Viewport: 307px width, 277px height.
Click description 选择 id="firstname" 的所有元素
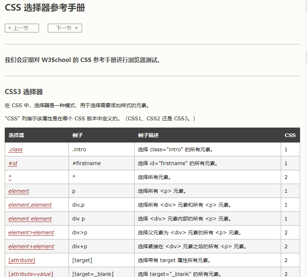[x=178, y=163]
